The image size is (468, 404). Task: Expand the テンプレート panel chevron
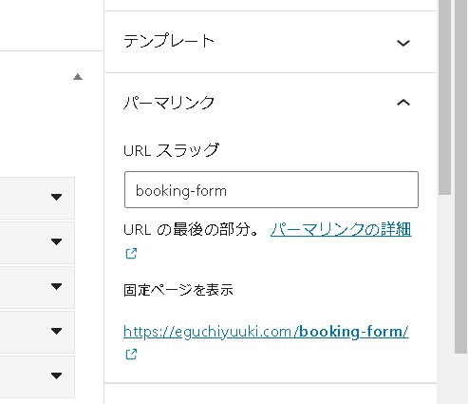pos(403,43)
